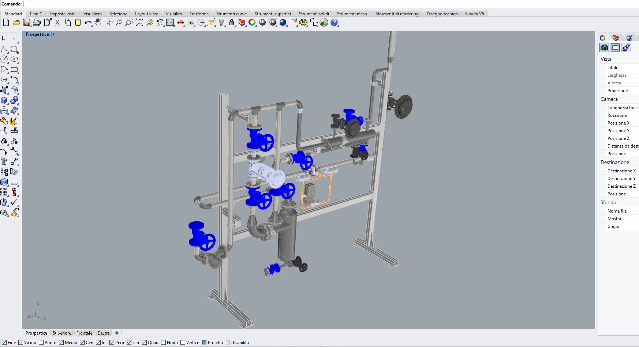The image size is (639, 347).
Task: Enable the Punto osnap checkbox
Action: tap(41, 343)
